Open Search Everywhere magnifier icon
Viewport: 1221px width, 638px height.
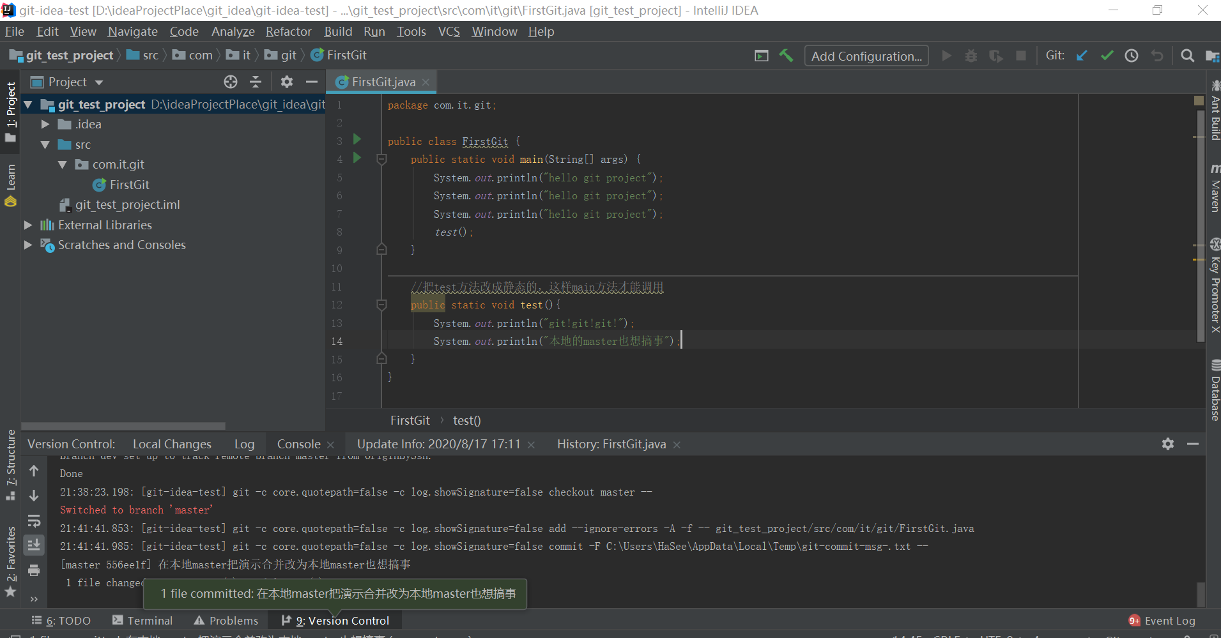point(1187,56)
